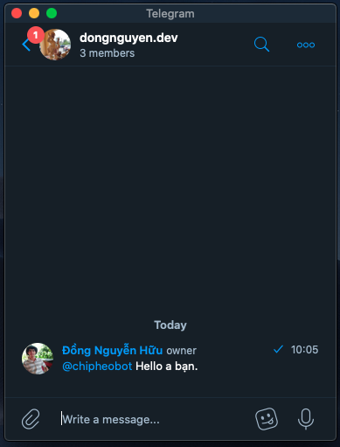Open the emoji and sticker panel
The image size is (340, 447).
pyautogui.click(x=267, y=419)
